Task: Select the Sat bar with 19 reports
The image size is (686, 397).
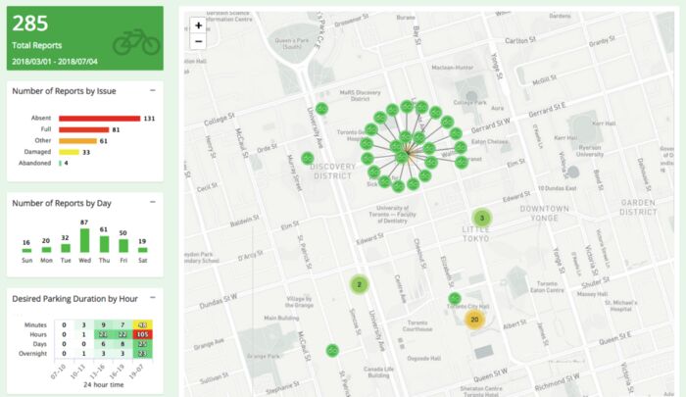Action: click(x=143, y=250)
